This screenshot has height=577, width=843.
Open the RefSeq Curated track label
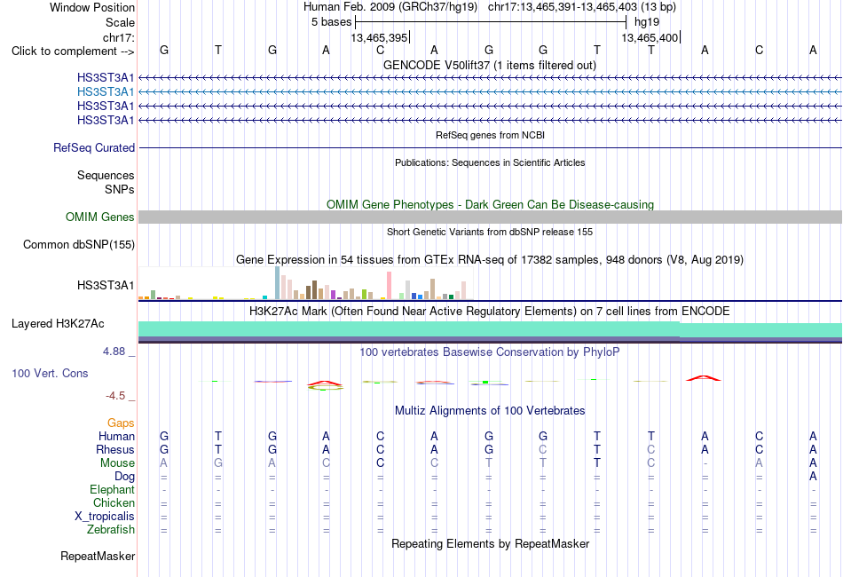point(94,148)
